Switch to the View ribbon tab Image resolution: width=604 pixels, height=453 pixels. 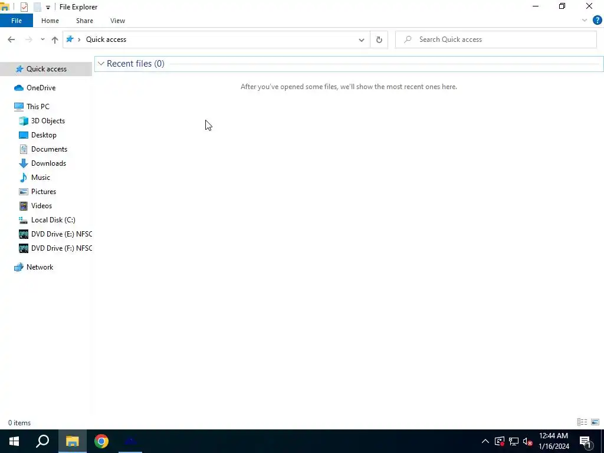pyautogui.click(x=117, y=21)
